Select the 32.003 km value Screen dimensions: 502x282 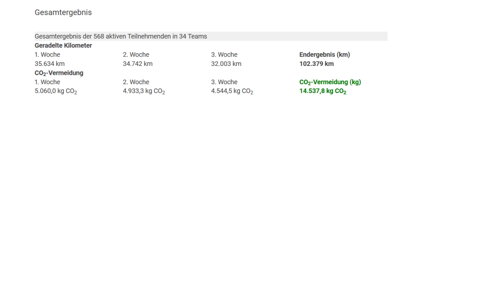coord(226,64)
